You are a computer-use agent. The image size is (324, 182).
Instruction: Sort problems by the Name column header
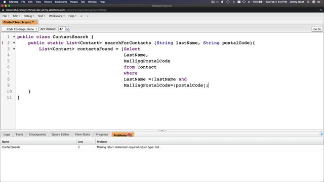(x=38, y=142)
